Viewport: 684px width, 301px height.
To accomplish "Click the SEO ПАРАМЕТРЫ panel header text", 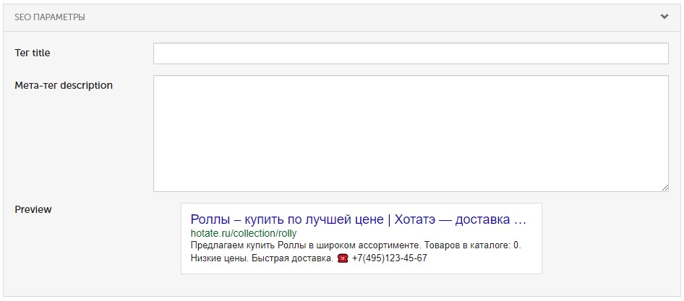I will pyautogui.click(x=50, y=17).
